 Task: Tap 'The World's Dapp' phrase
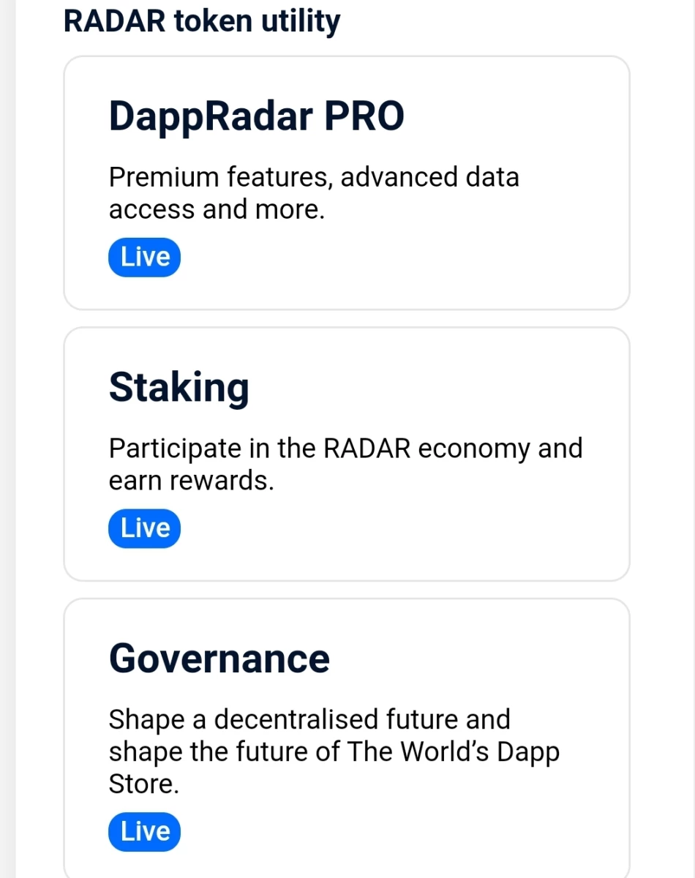tap(454, 752)
